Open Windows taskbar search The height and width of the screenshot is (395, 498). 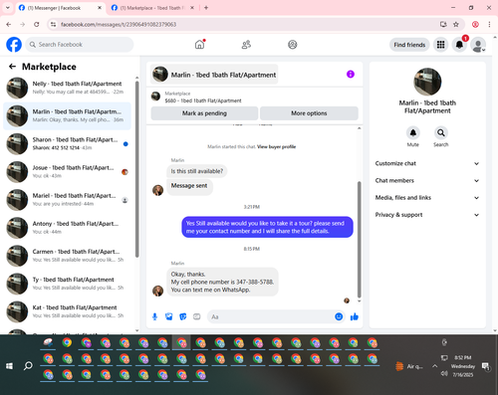[x=28, y=366]
